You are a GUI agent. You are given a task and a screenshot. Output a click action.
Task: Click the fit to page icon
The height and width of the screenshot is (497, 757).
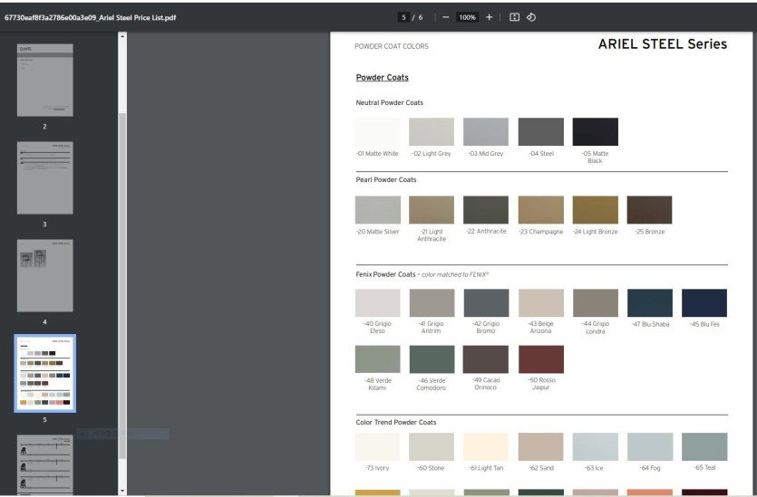(515, 17)
